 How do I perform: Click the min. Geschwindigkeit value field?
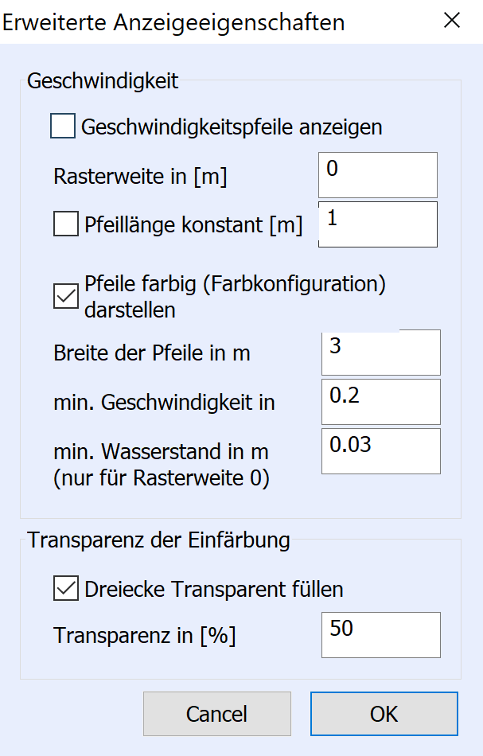click(x=380, y=402)
